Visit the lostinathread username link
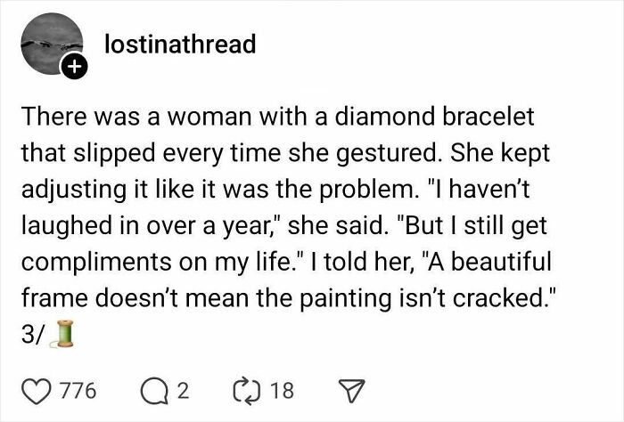Viewport: 624px width, 422px height. coord(179,44)
